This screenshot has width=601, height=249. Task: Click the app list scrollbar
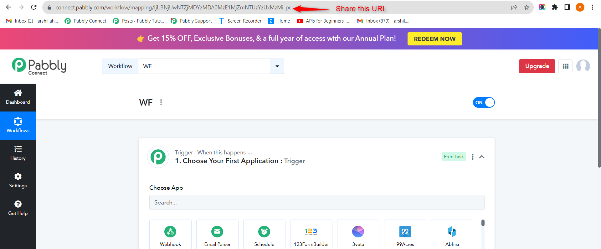[x=483, y=223]
